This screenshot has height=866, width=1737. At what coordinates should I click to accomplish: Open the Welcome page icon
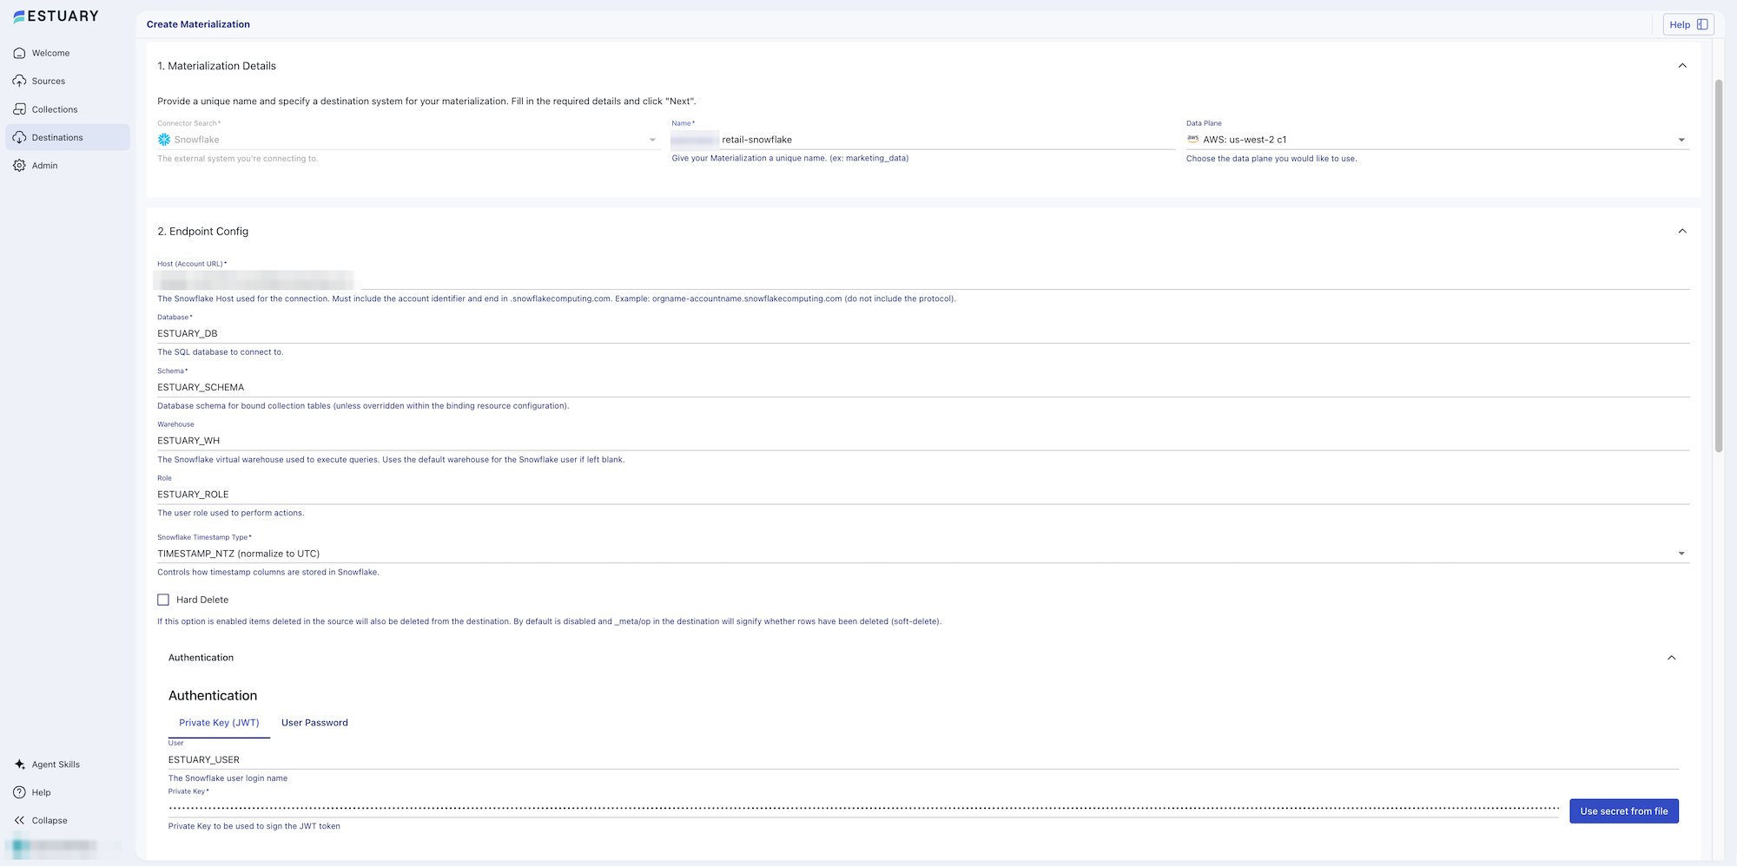click(19, 53)
